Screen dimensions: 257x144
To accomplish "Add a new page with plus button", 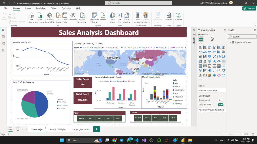I will click(x=96, y=129).
